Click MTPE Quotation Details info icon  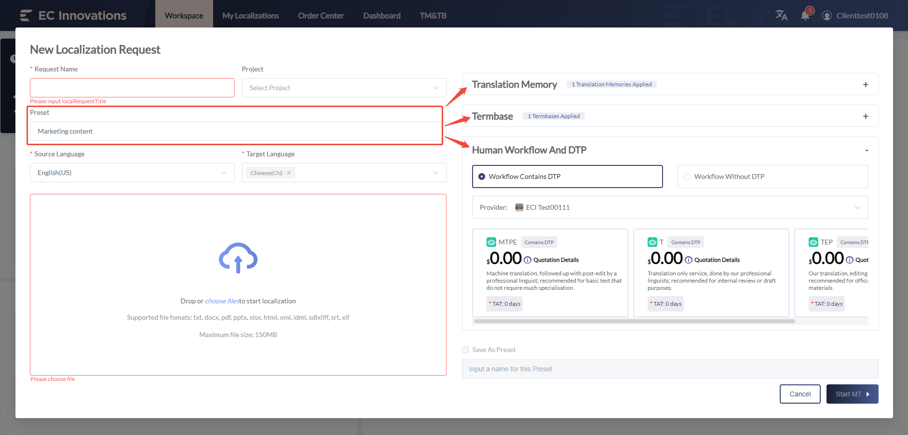coord(528,260)
